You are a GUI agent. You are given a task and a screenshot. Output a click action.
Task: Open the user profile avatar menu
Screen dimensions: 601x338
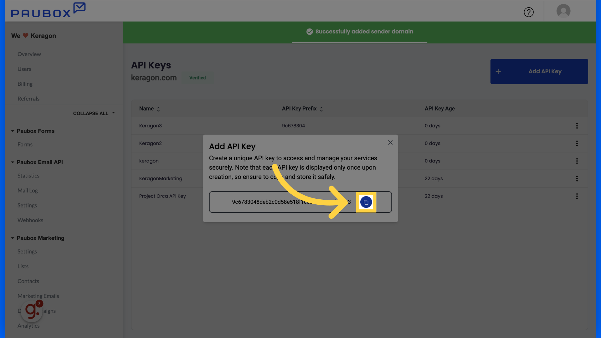(x=563, y=11)
